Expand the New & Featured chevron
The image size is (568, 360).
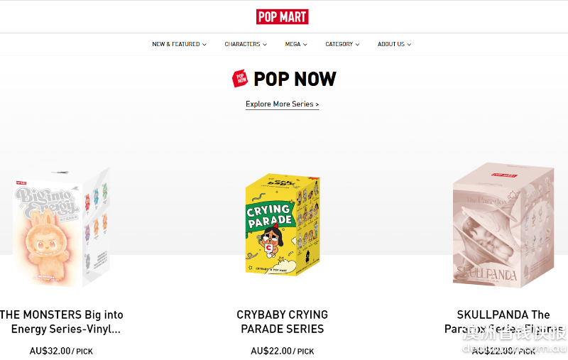click(204, 45)
